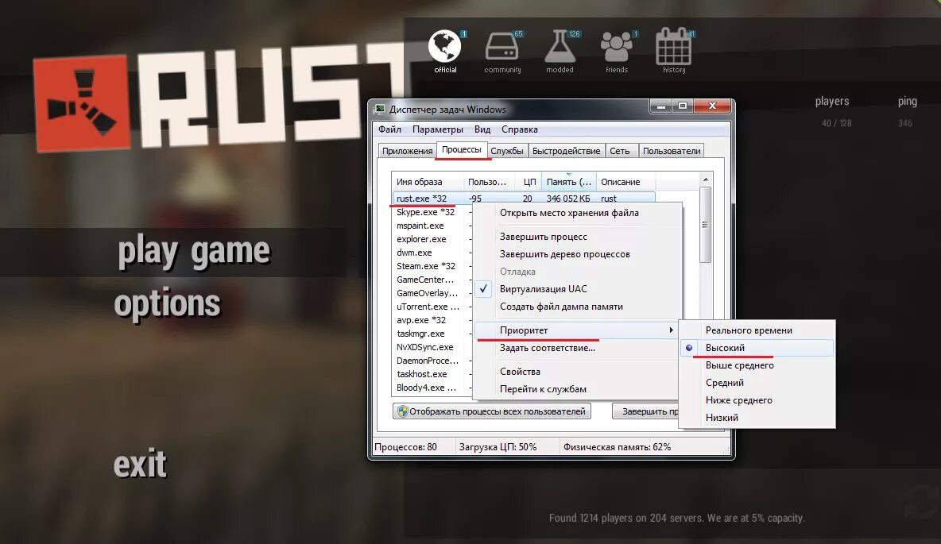Select the official servers globe icon

click(x=445, y=47)
